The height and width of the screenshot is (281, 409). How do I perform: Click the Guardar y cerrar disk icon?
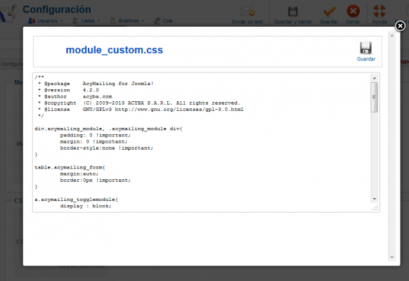[x=292, y=12]
